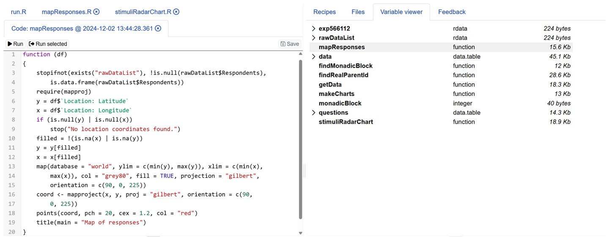Click the "Map of responses" title string
Image resolution: width=609 pixels, height=237 pixels.
click(x=112, y=223)
